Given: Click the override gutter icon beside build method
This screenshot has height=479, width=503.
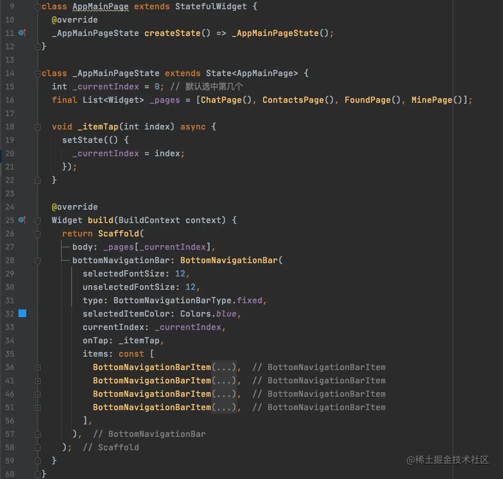Looking at the screenshot, I should [x=22, y=220].
